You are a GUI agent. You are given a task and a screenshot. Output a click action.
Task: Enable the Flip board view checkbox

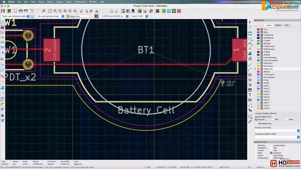click(x=256, y=123)
